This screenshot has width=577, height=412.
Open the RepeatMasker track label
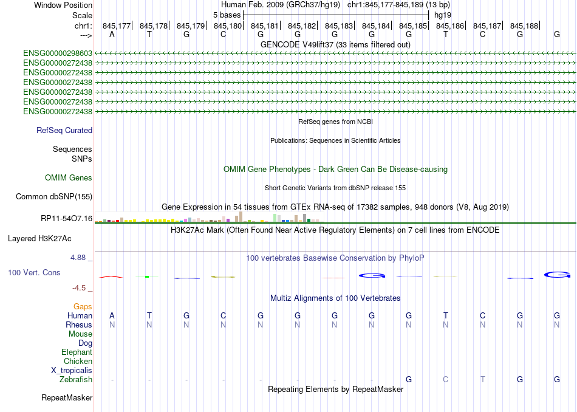click(x=67, y=397)
